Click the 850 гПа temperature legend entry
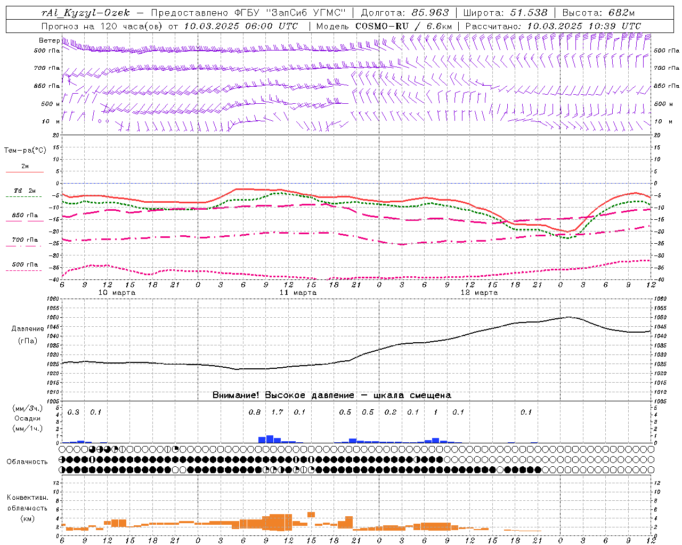The height and width of the screenshot is (545, 682). 25,216
